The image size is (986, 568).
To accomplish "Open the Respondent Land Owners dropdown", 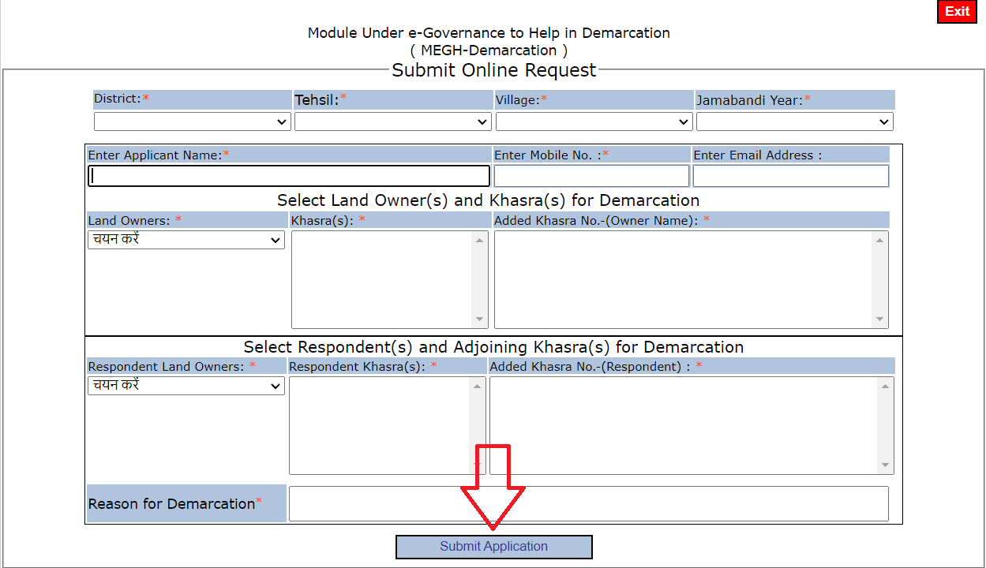I will point(186,386).
